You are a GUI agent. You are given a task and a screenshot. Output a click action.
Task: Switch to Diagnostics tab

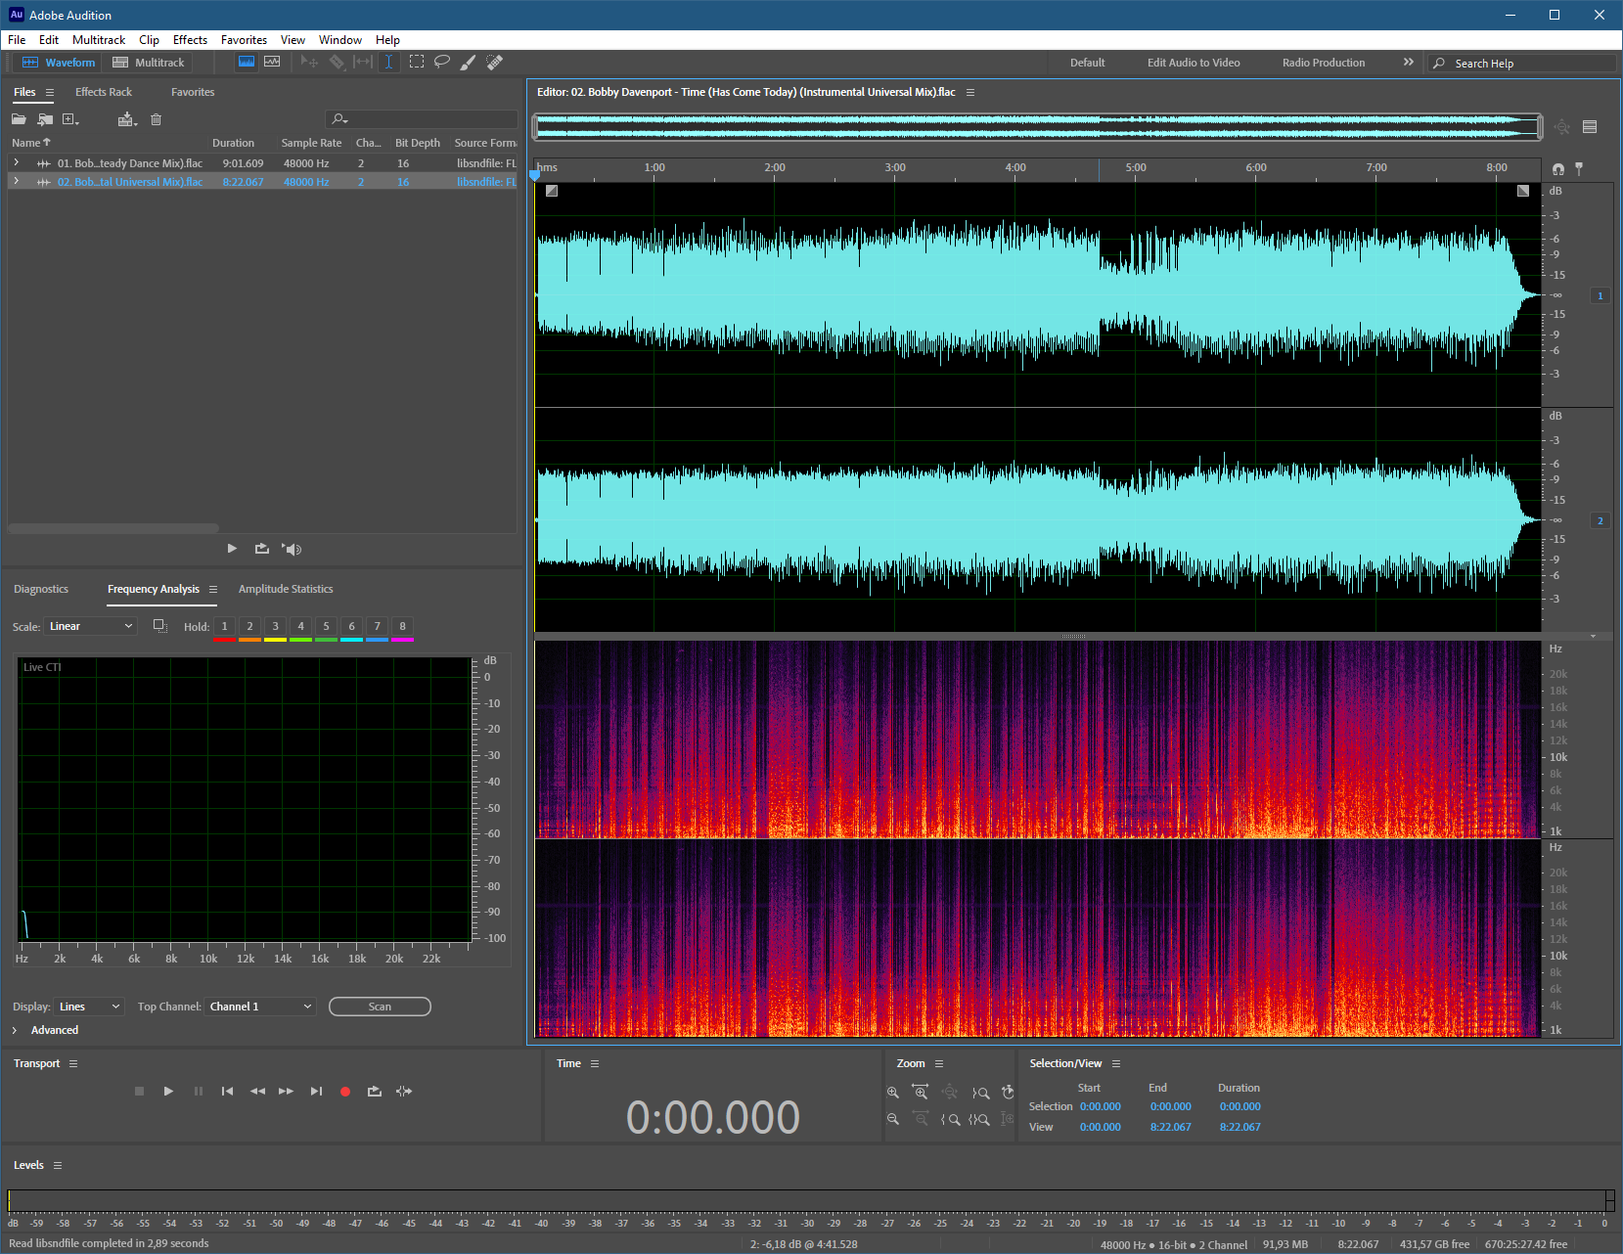pos(41,589)
